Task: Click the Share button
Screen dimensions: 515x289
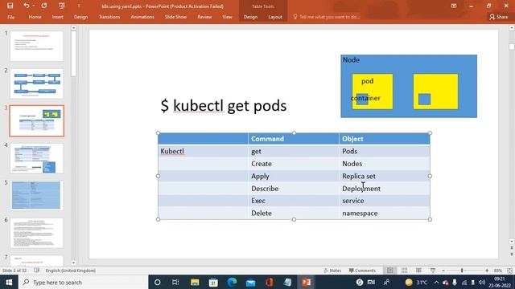Action: (x=499, y=17)
